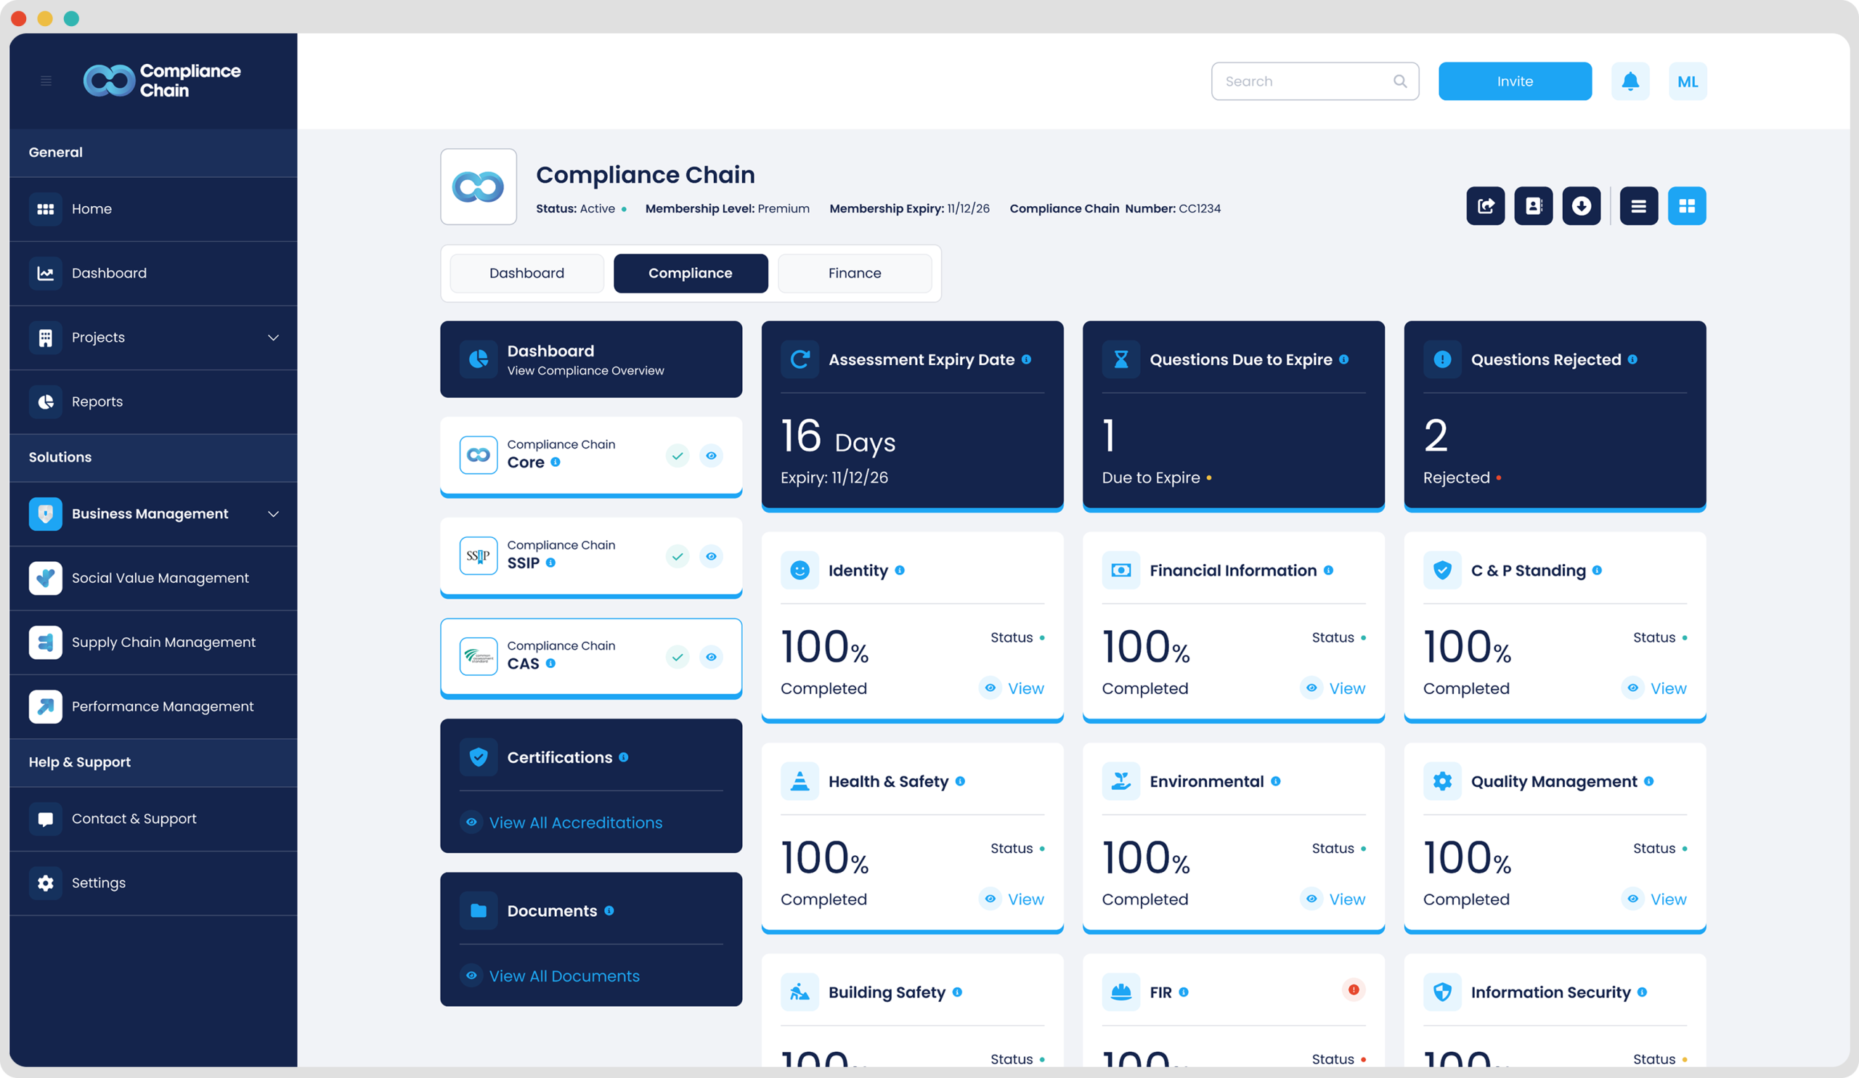Click the hamburger menu icon in sidebar
The image size is (1859, 1078).
click(x=46, y=81)
